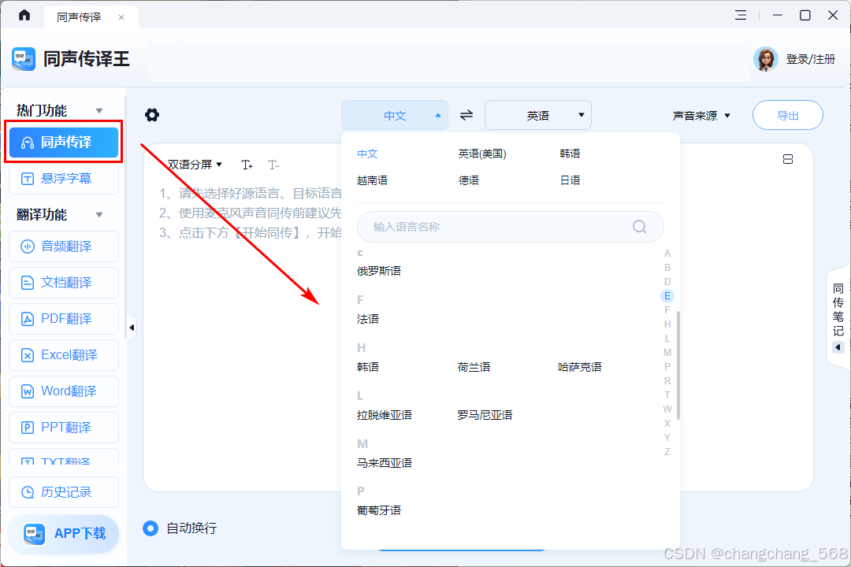Choose 韩语 under the H section
Screen dimensions: 851x567
coord(367,367)
